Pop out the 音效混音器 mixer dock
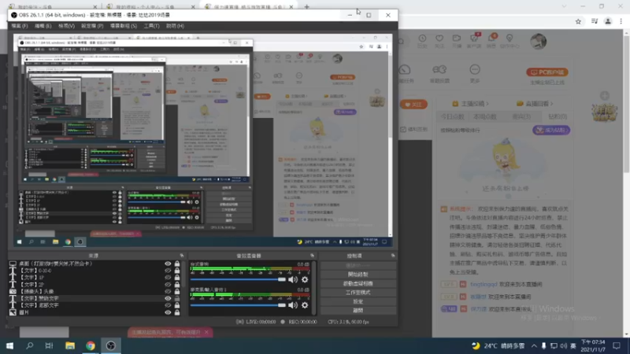 point(312,255)
